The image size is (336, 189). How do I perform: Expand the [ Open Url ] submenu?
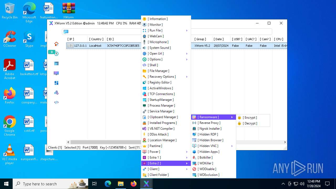[x=166, y=54]
